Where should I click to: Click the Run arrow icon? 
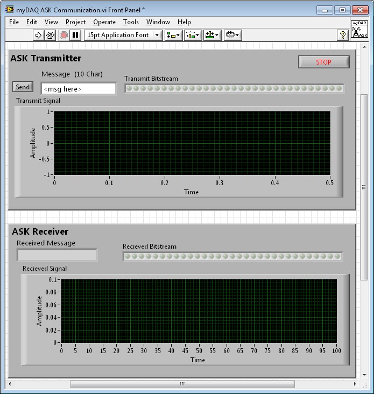tap(38, 35)
